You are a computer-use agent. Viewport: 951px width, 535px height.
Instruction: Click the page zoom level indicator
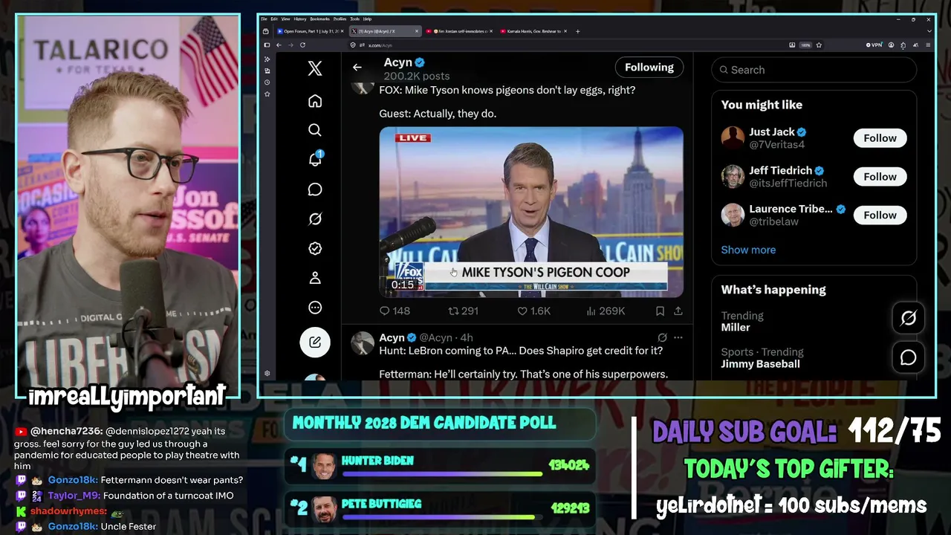click(805, 45)
